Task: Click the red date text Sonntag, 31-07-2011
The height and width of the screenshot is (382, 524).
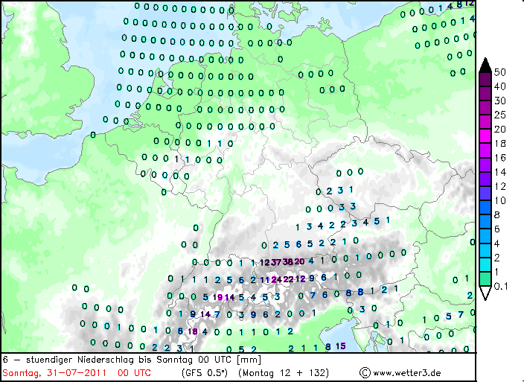Action: pos(54,372)
